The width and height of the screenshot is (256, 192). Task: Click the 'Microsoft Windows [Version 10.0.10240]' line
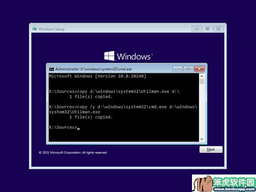point(97,76)
